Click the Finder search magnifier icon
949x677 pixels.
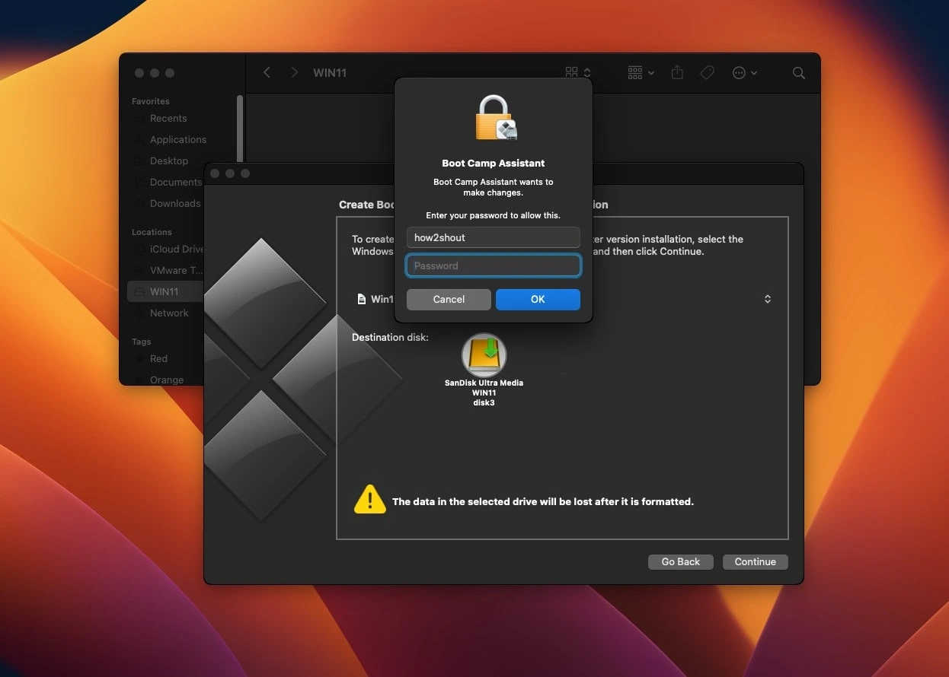click(798, 72)
